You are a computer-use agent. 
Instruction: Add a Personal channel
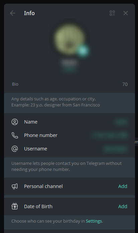point(123,186)
